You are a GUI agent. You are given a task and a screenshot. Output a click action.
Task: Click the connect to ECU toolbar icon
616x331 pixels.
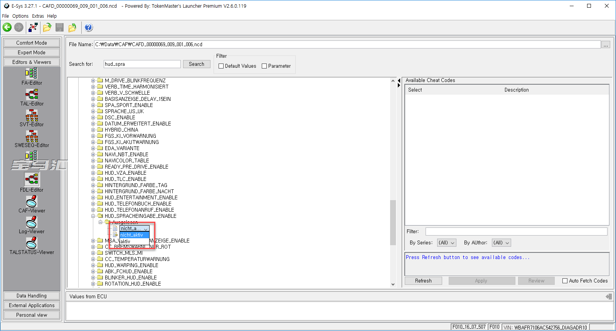coord(33,27)
